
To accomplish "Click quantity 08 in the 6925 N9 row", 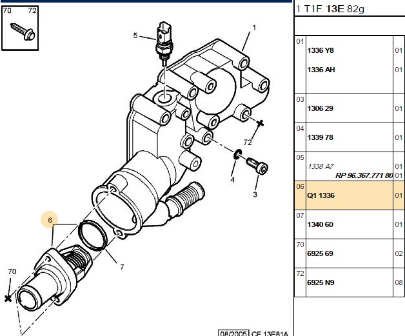I will coord(399,282).
